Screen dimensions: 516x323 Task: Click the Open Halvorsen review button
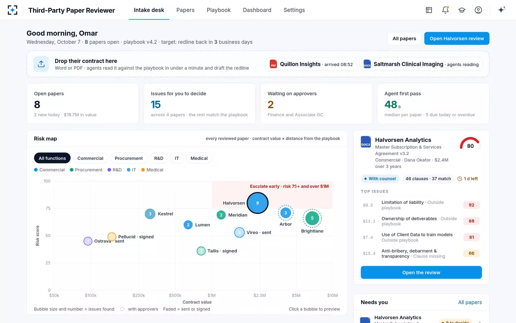point(457,38)
